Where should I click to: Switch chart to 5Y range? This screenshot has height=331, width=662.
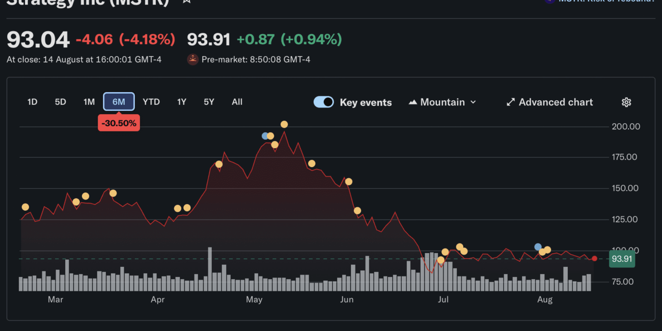(209, 102)
